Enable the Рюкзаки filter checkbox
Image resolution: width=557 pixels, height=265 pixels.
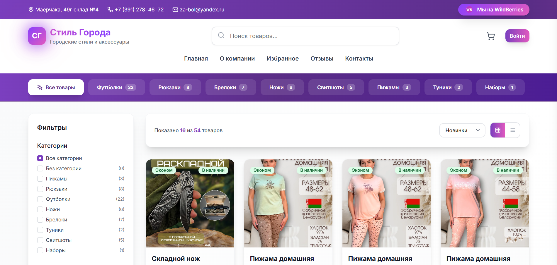pyautogui.click(x=40, y=189)
